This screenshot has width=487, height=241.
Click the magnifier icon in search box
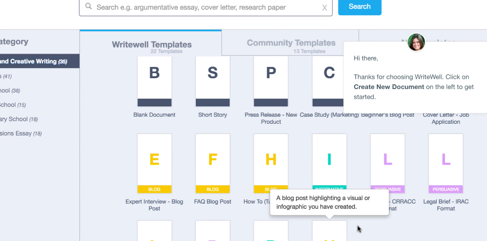pos(89,6)
